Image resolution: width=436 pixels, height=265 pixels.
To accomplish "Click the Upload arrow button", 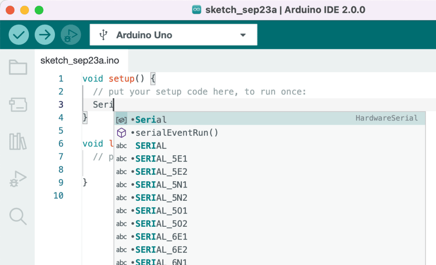I will coord(45,35).
